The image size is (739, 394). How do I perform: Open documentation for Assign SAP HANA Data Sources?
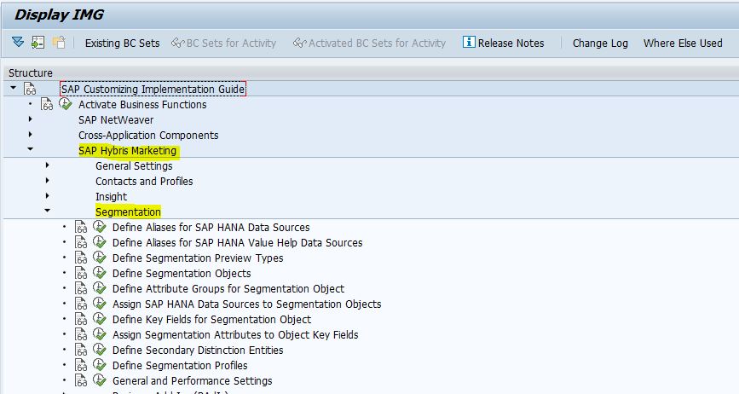click(81, 304)
